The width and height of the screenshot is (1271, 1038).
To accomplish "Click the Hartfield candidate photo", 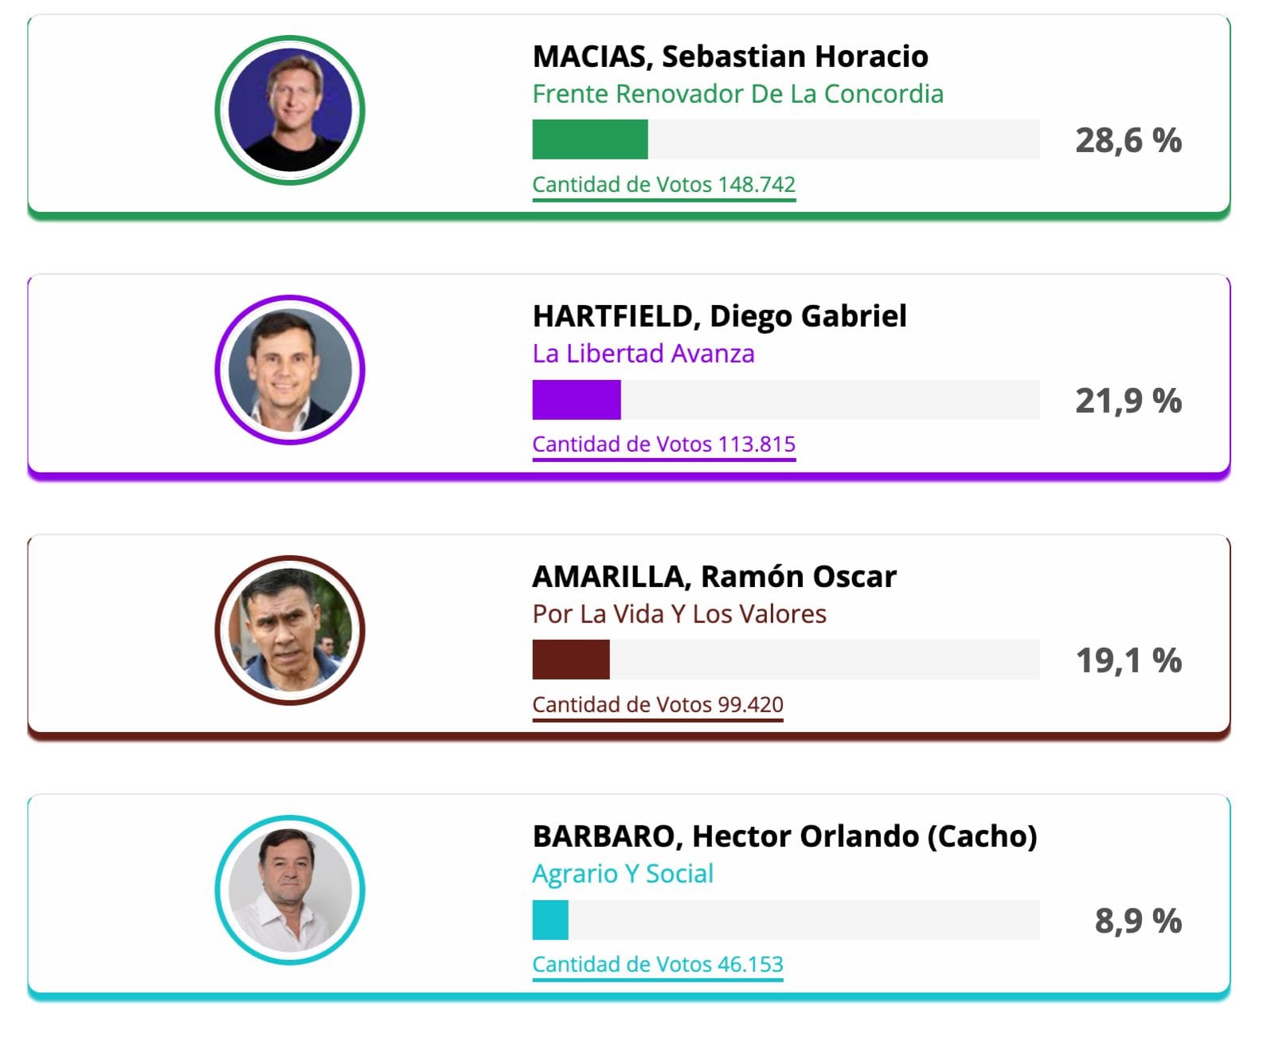I will (x=290, y=370).
